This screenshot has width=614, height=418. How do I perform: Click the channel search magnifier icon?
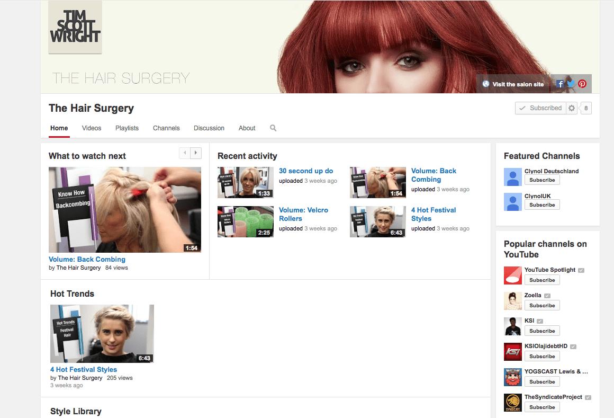point(273,128)
